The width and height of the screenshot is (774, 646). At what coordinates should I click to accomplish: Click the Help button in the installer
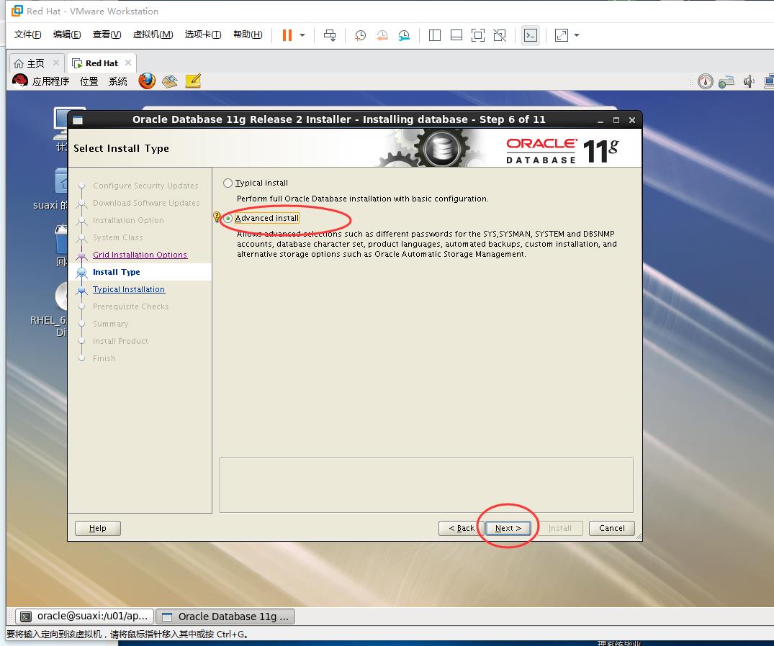tap(98, 528)
